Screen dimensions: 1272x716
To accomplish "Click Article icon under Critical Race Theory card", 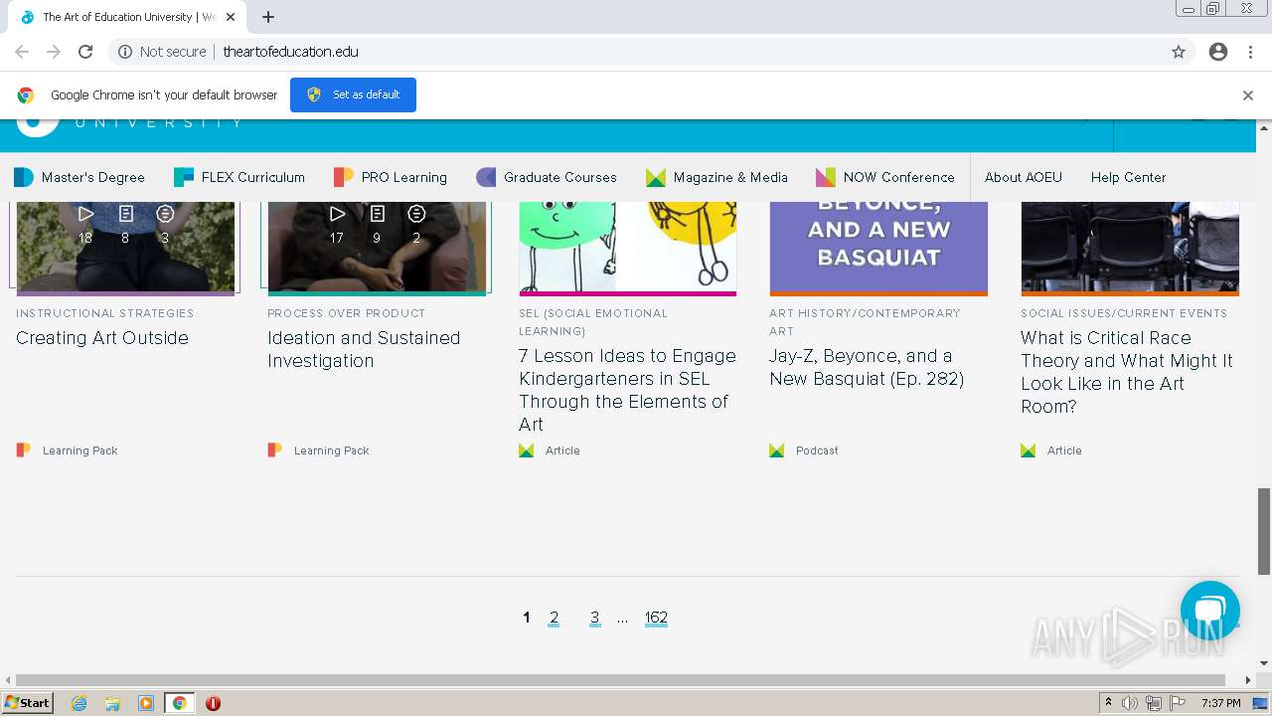I will 1029,450.
